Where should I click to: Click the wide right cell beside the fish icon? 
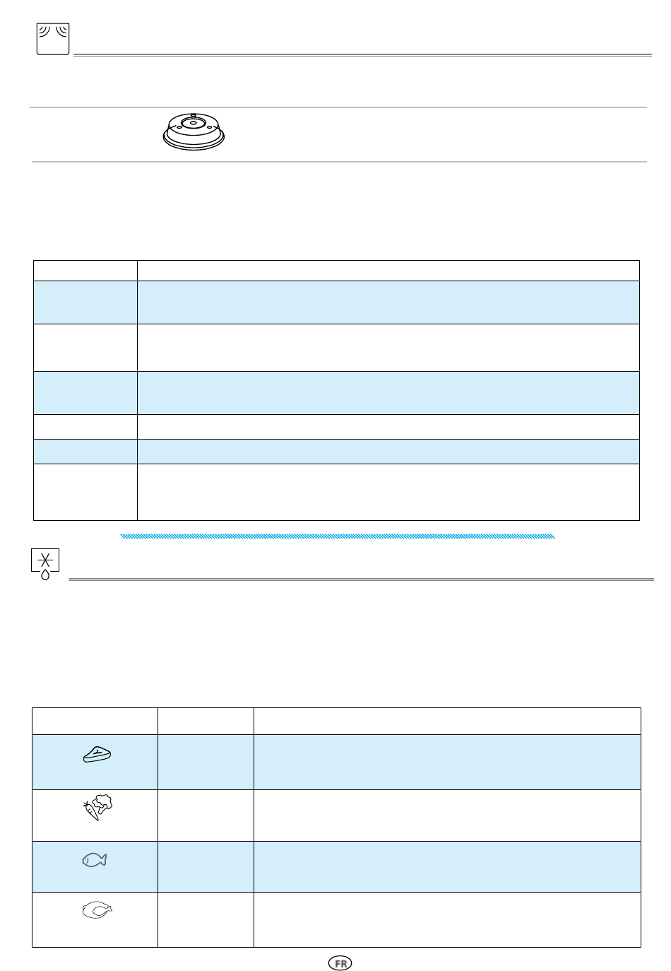point(447,866)
